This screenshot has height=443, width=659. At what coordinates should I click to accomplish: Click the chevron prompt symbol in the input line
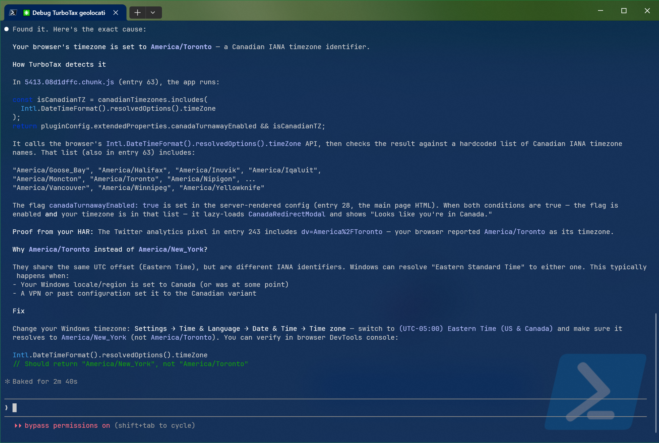coord(6,408)
